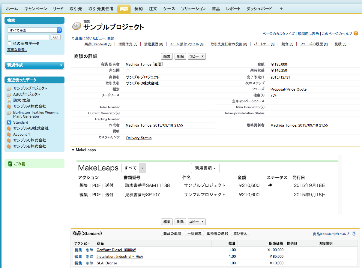Click the account folder icon beside Account 1
Image resolution: width=362 pixels, height=268 pixels.
tap(9, 134)
